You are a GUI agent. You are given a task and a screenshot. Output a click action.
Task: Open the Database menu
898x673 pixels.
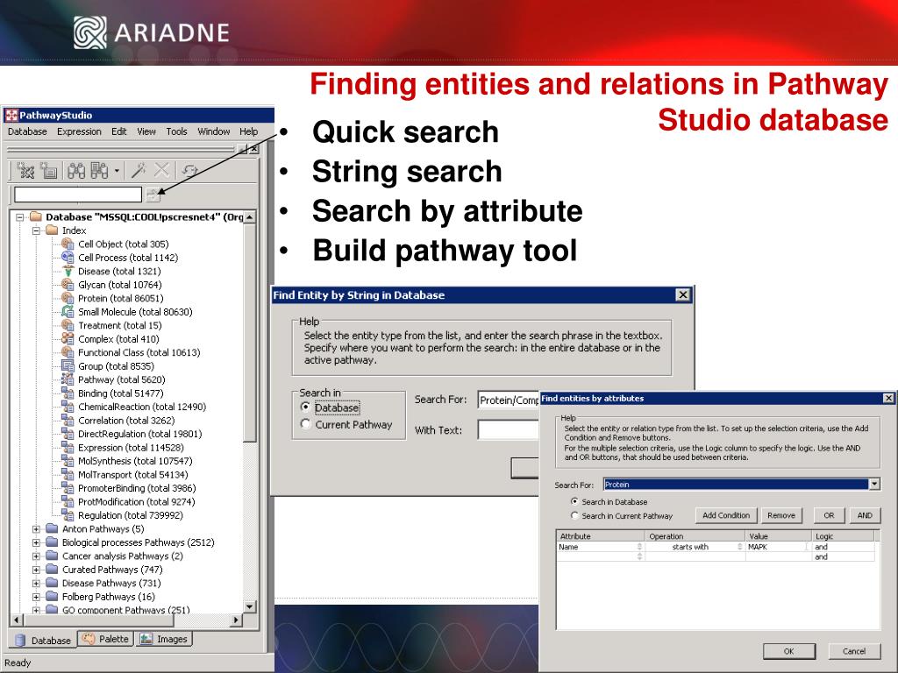27,131
